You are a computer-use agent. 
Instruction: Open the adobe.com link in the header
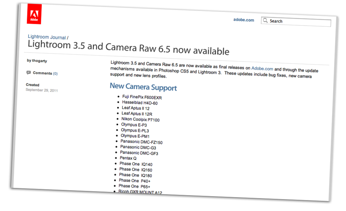pyautogui.click(x=243, y=20)
